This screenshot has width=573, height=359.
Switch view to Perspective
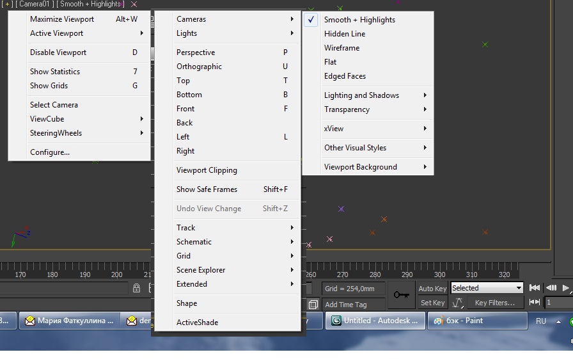pyautogui.click(x=228, y=52)
